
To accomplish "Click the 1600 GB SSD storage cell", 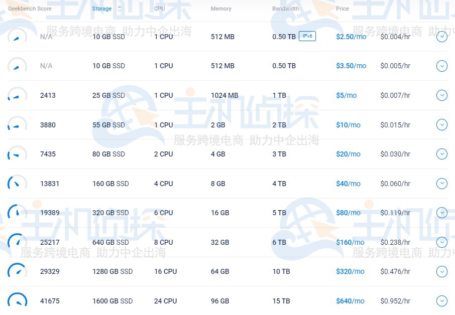I will pos(112,301).
